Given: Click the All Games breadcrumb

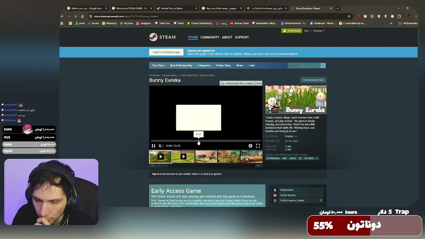Looking at the screenshot, I should pyautogui.click(x=154, y=75).
